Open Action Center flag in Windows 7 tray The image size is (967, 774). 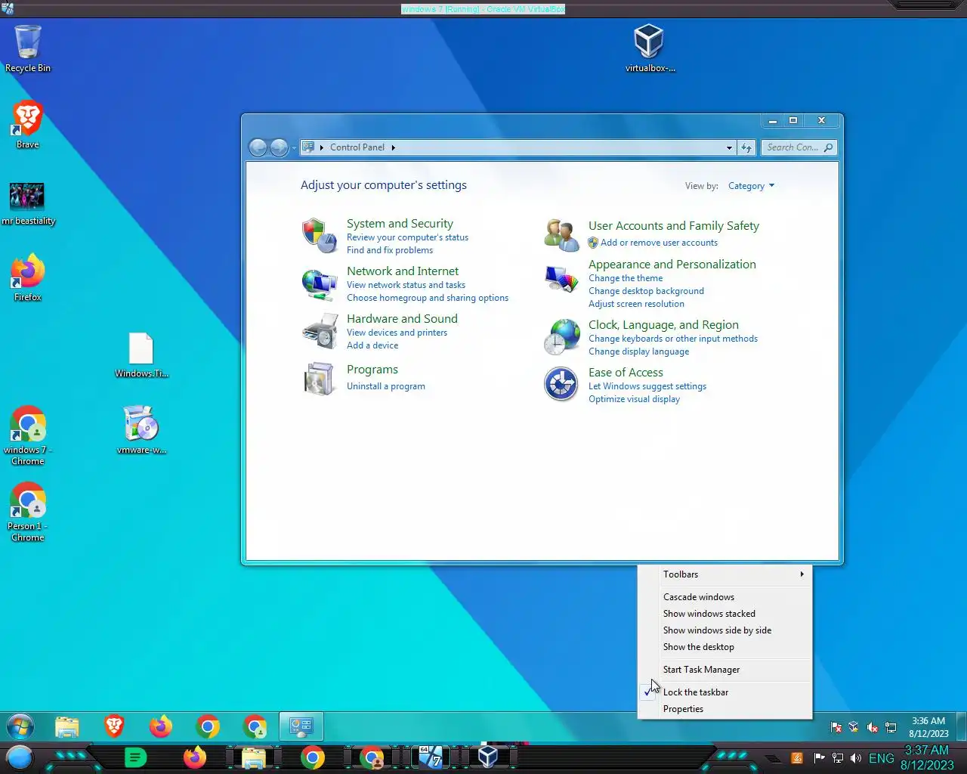click(836, 727)
